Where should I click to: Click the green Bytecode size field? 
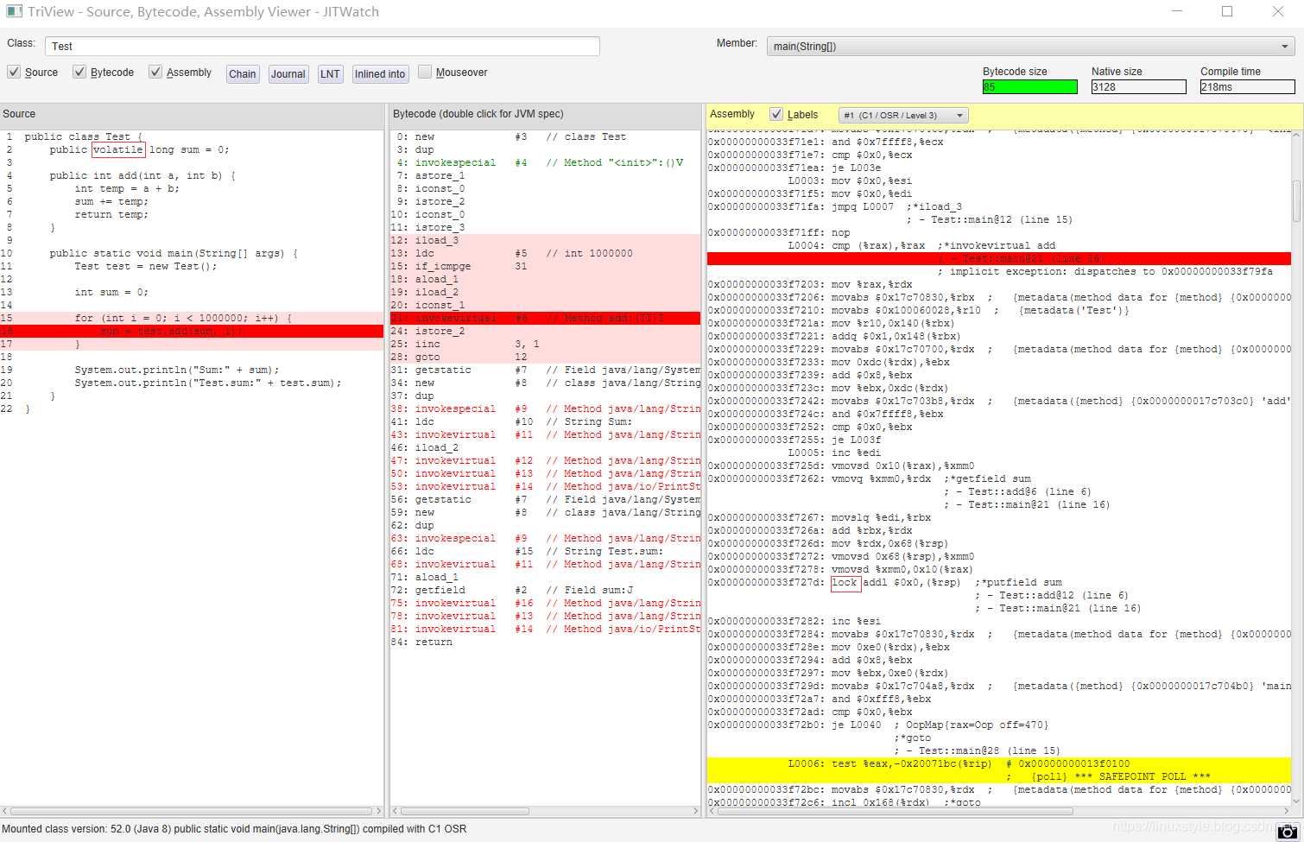tap(1030, 86)
